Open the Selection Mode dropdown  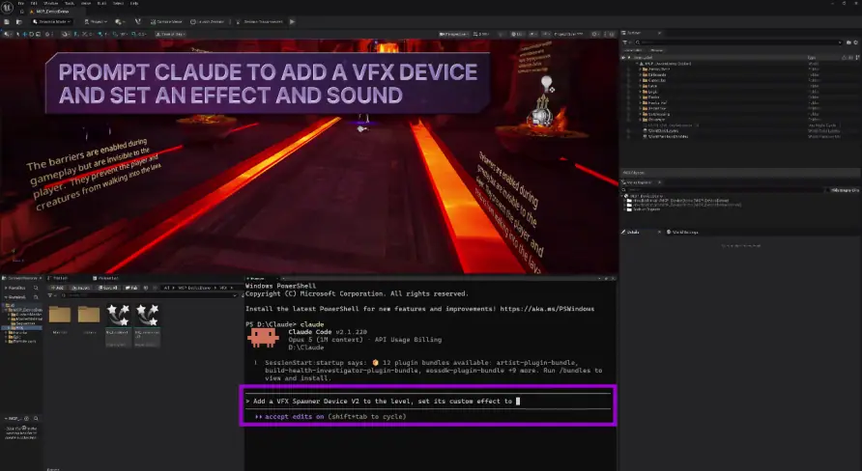pos(52,21)
